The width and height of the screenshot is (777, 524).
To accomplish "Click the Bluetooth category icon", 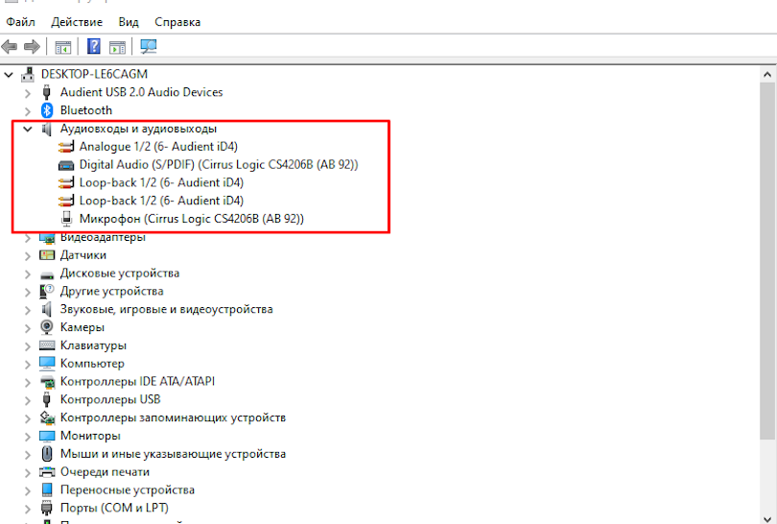I will click(x=47, y=110).
